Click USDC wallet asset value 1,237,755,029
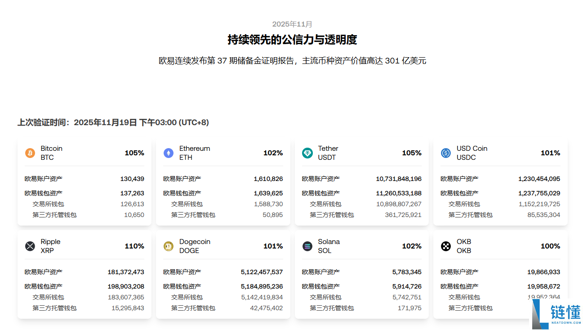The image size is (583, 330). click(x=539, y=193)
